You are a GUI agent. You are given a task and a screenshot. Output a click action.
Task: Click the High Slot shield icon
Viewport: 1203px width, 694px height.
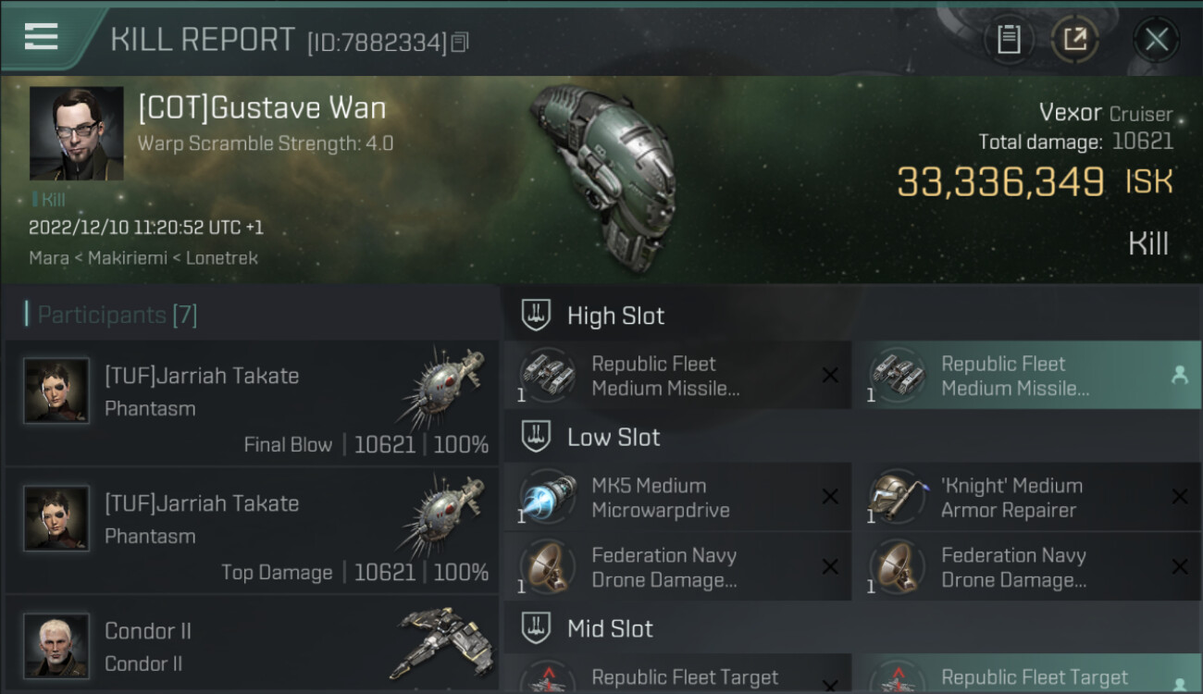pyautogui.click(x=536, y=316)
